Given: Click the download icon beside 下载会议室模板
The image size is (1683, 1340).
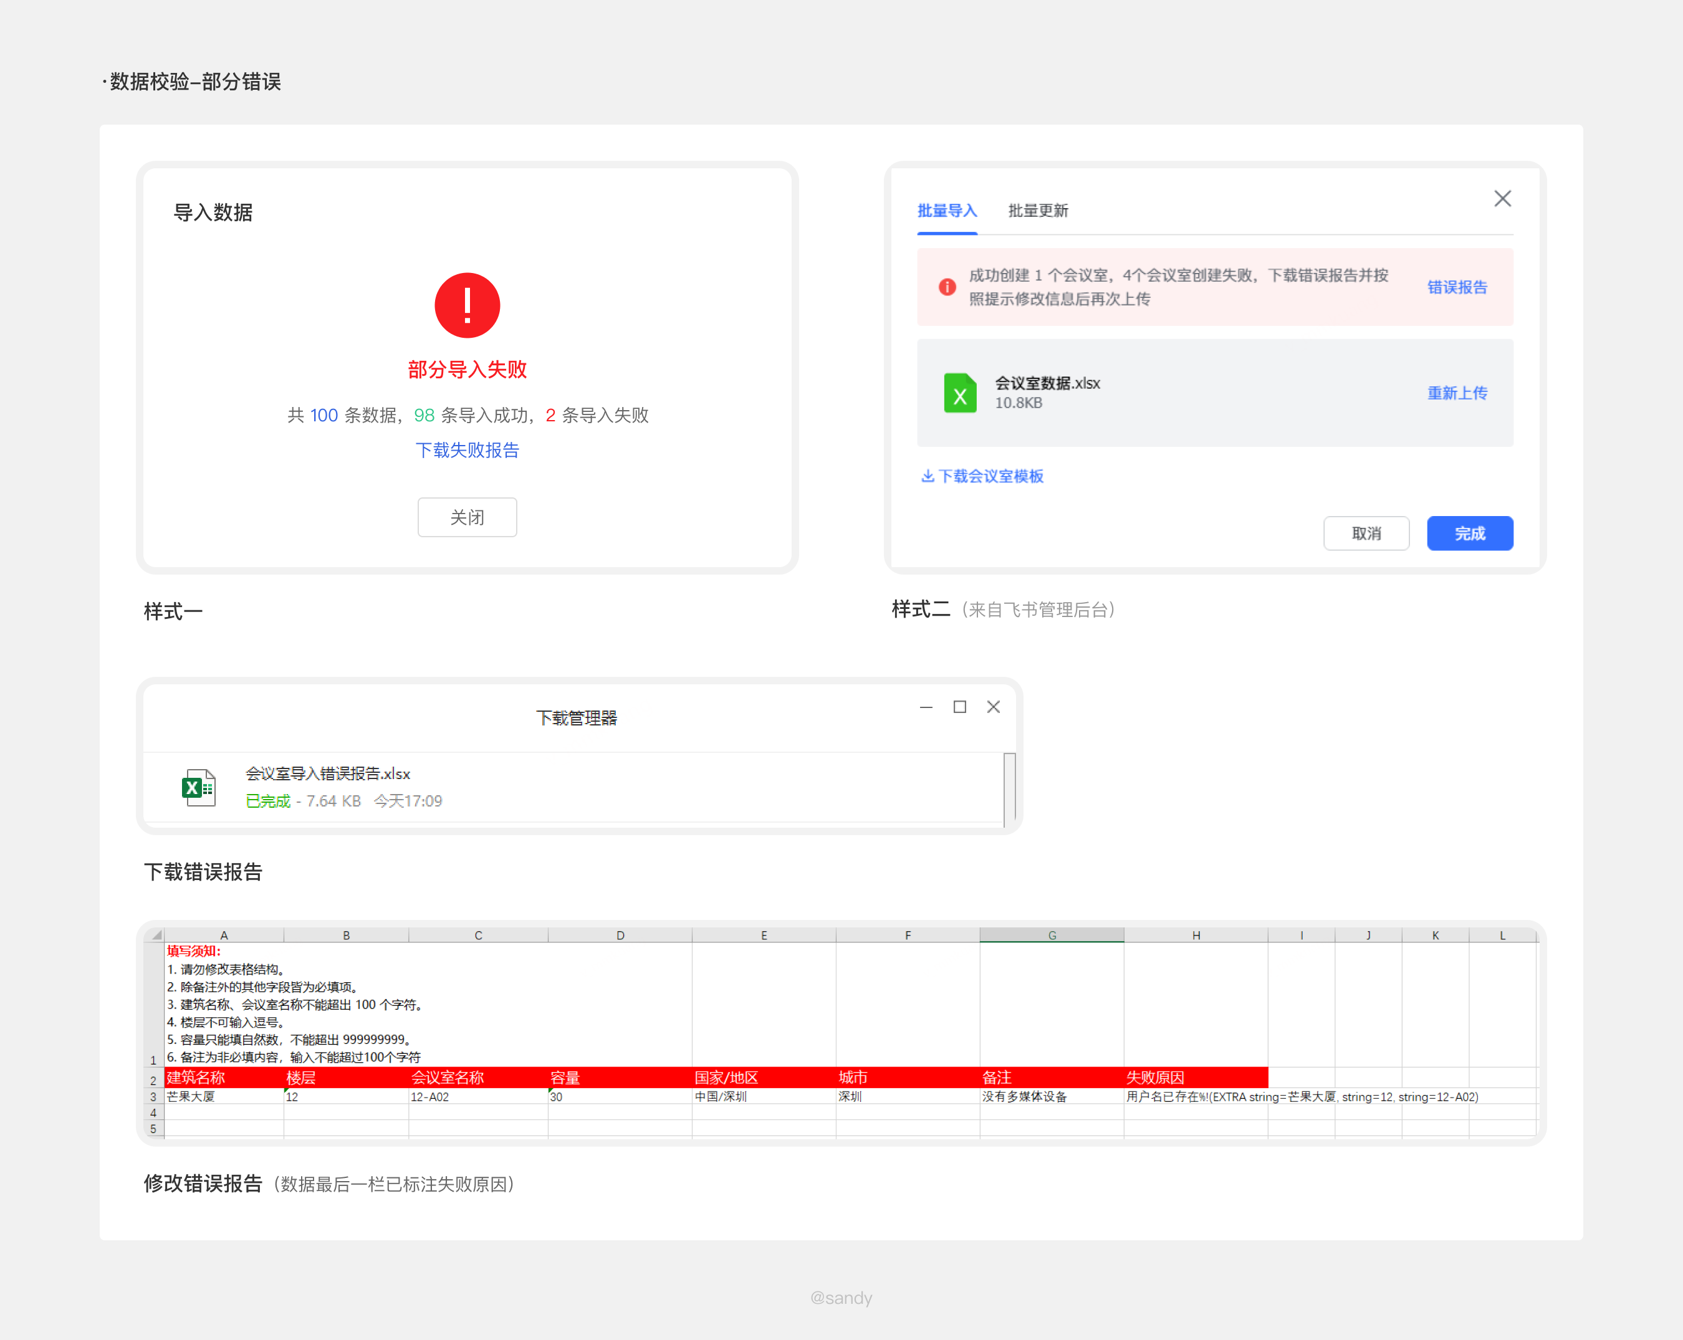Looking at the screenshot, I should tap(928, 476).
